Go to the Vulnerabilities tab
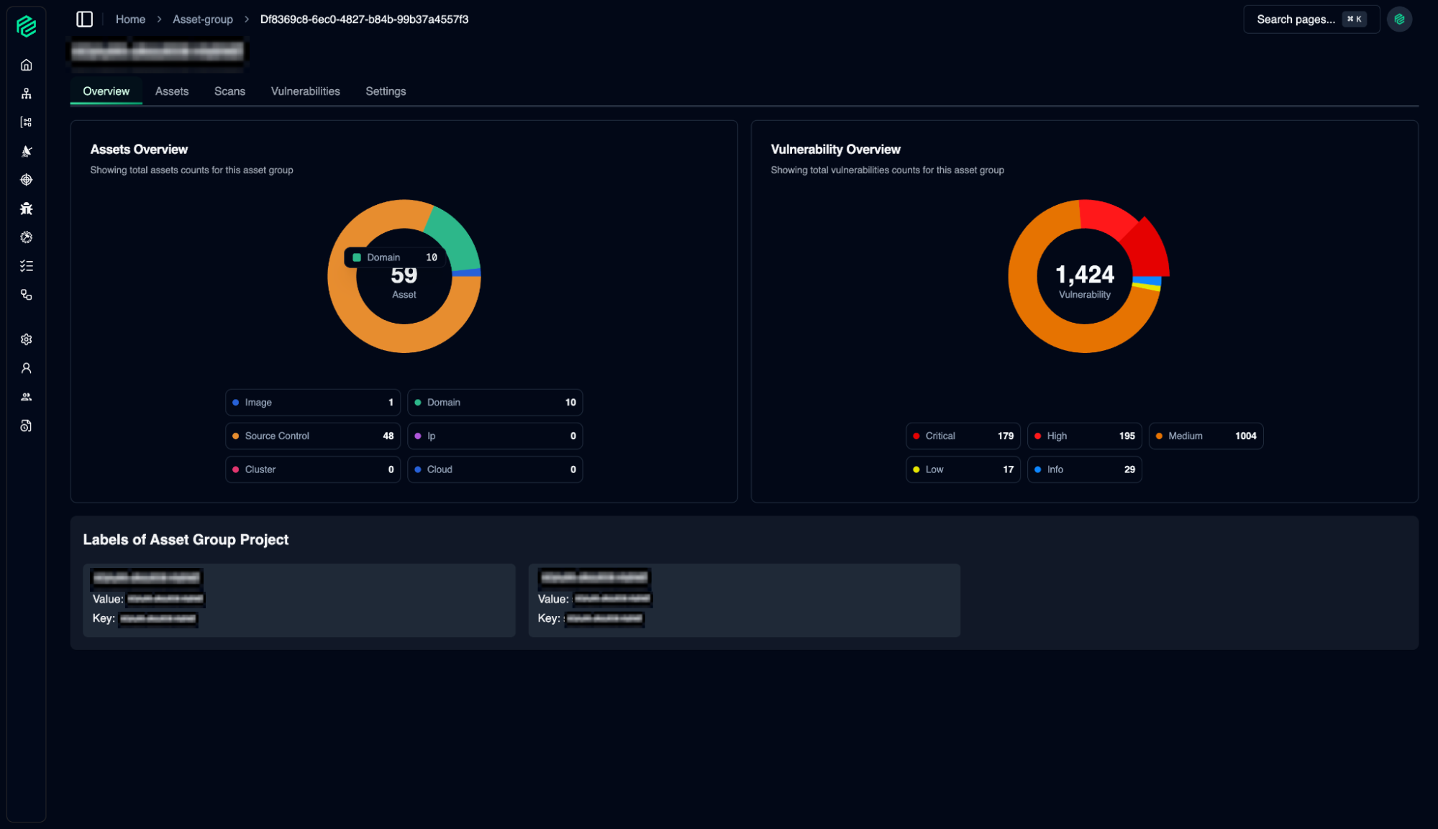Viewport: 1438px width, 829px height. pos(305,91)
